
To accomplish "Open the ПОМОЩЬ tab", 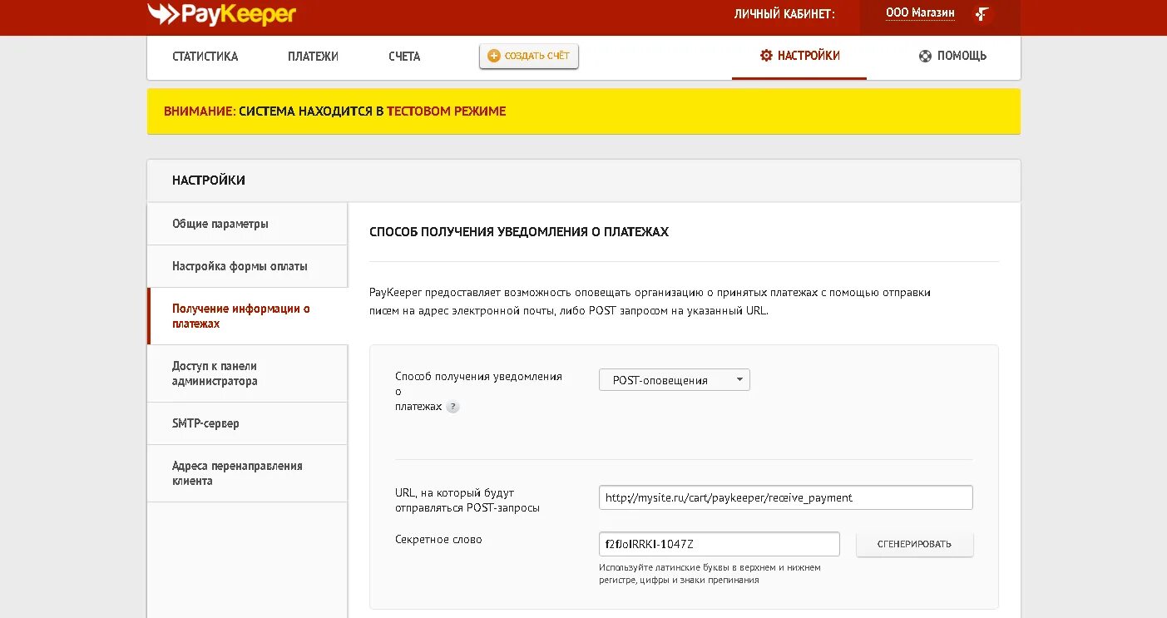I will [953, 56].
